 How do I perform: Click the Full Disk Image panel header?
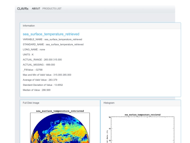tap(60, 103)
